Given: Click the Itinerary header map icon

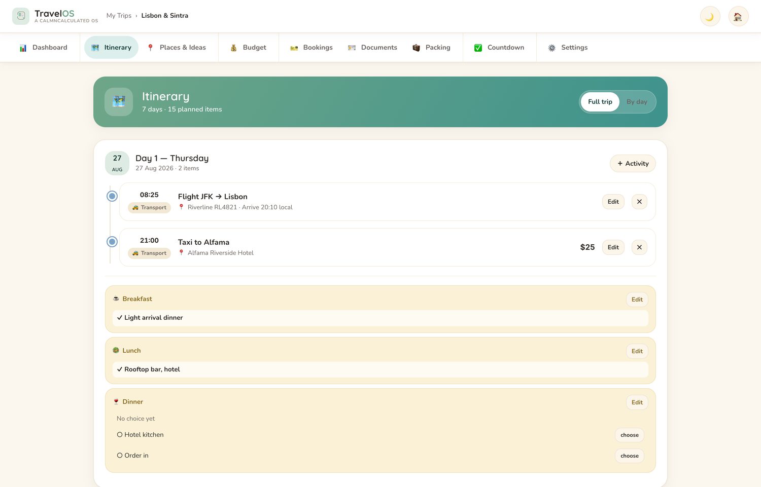Looking at the screenshot, I should coord(119,102).
